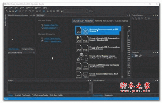Viewport: 162px width, 103px height.
Task: Click the New File toolbar icon
Action: 7,11
